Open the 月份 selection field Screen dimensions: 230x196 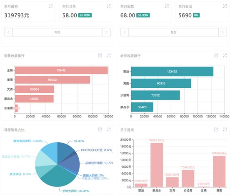173,32
